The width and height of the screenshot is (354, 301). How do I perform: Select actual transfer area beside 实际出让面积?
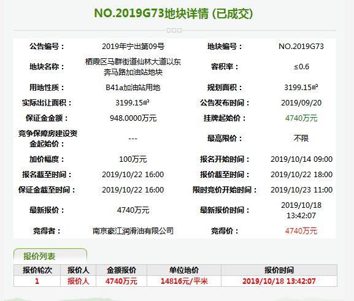133,103
